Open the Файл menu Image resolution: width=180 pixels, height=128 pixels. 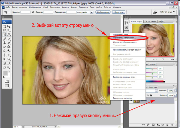coord(8,7)
